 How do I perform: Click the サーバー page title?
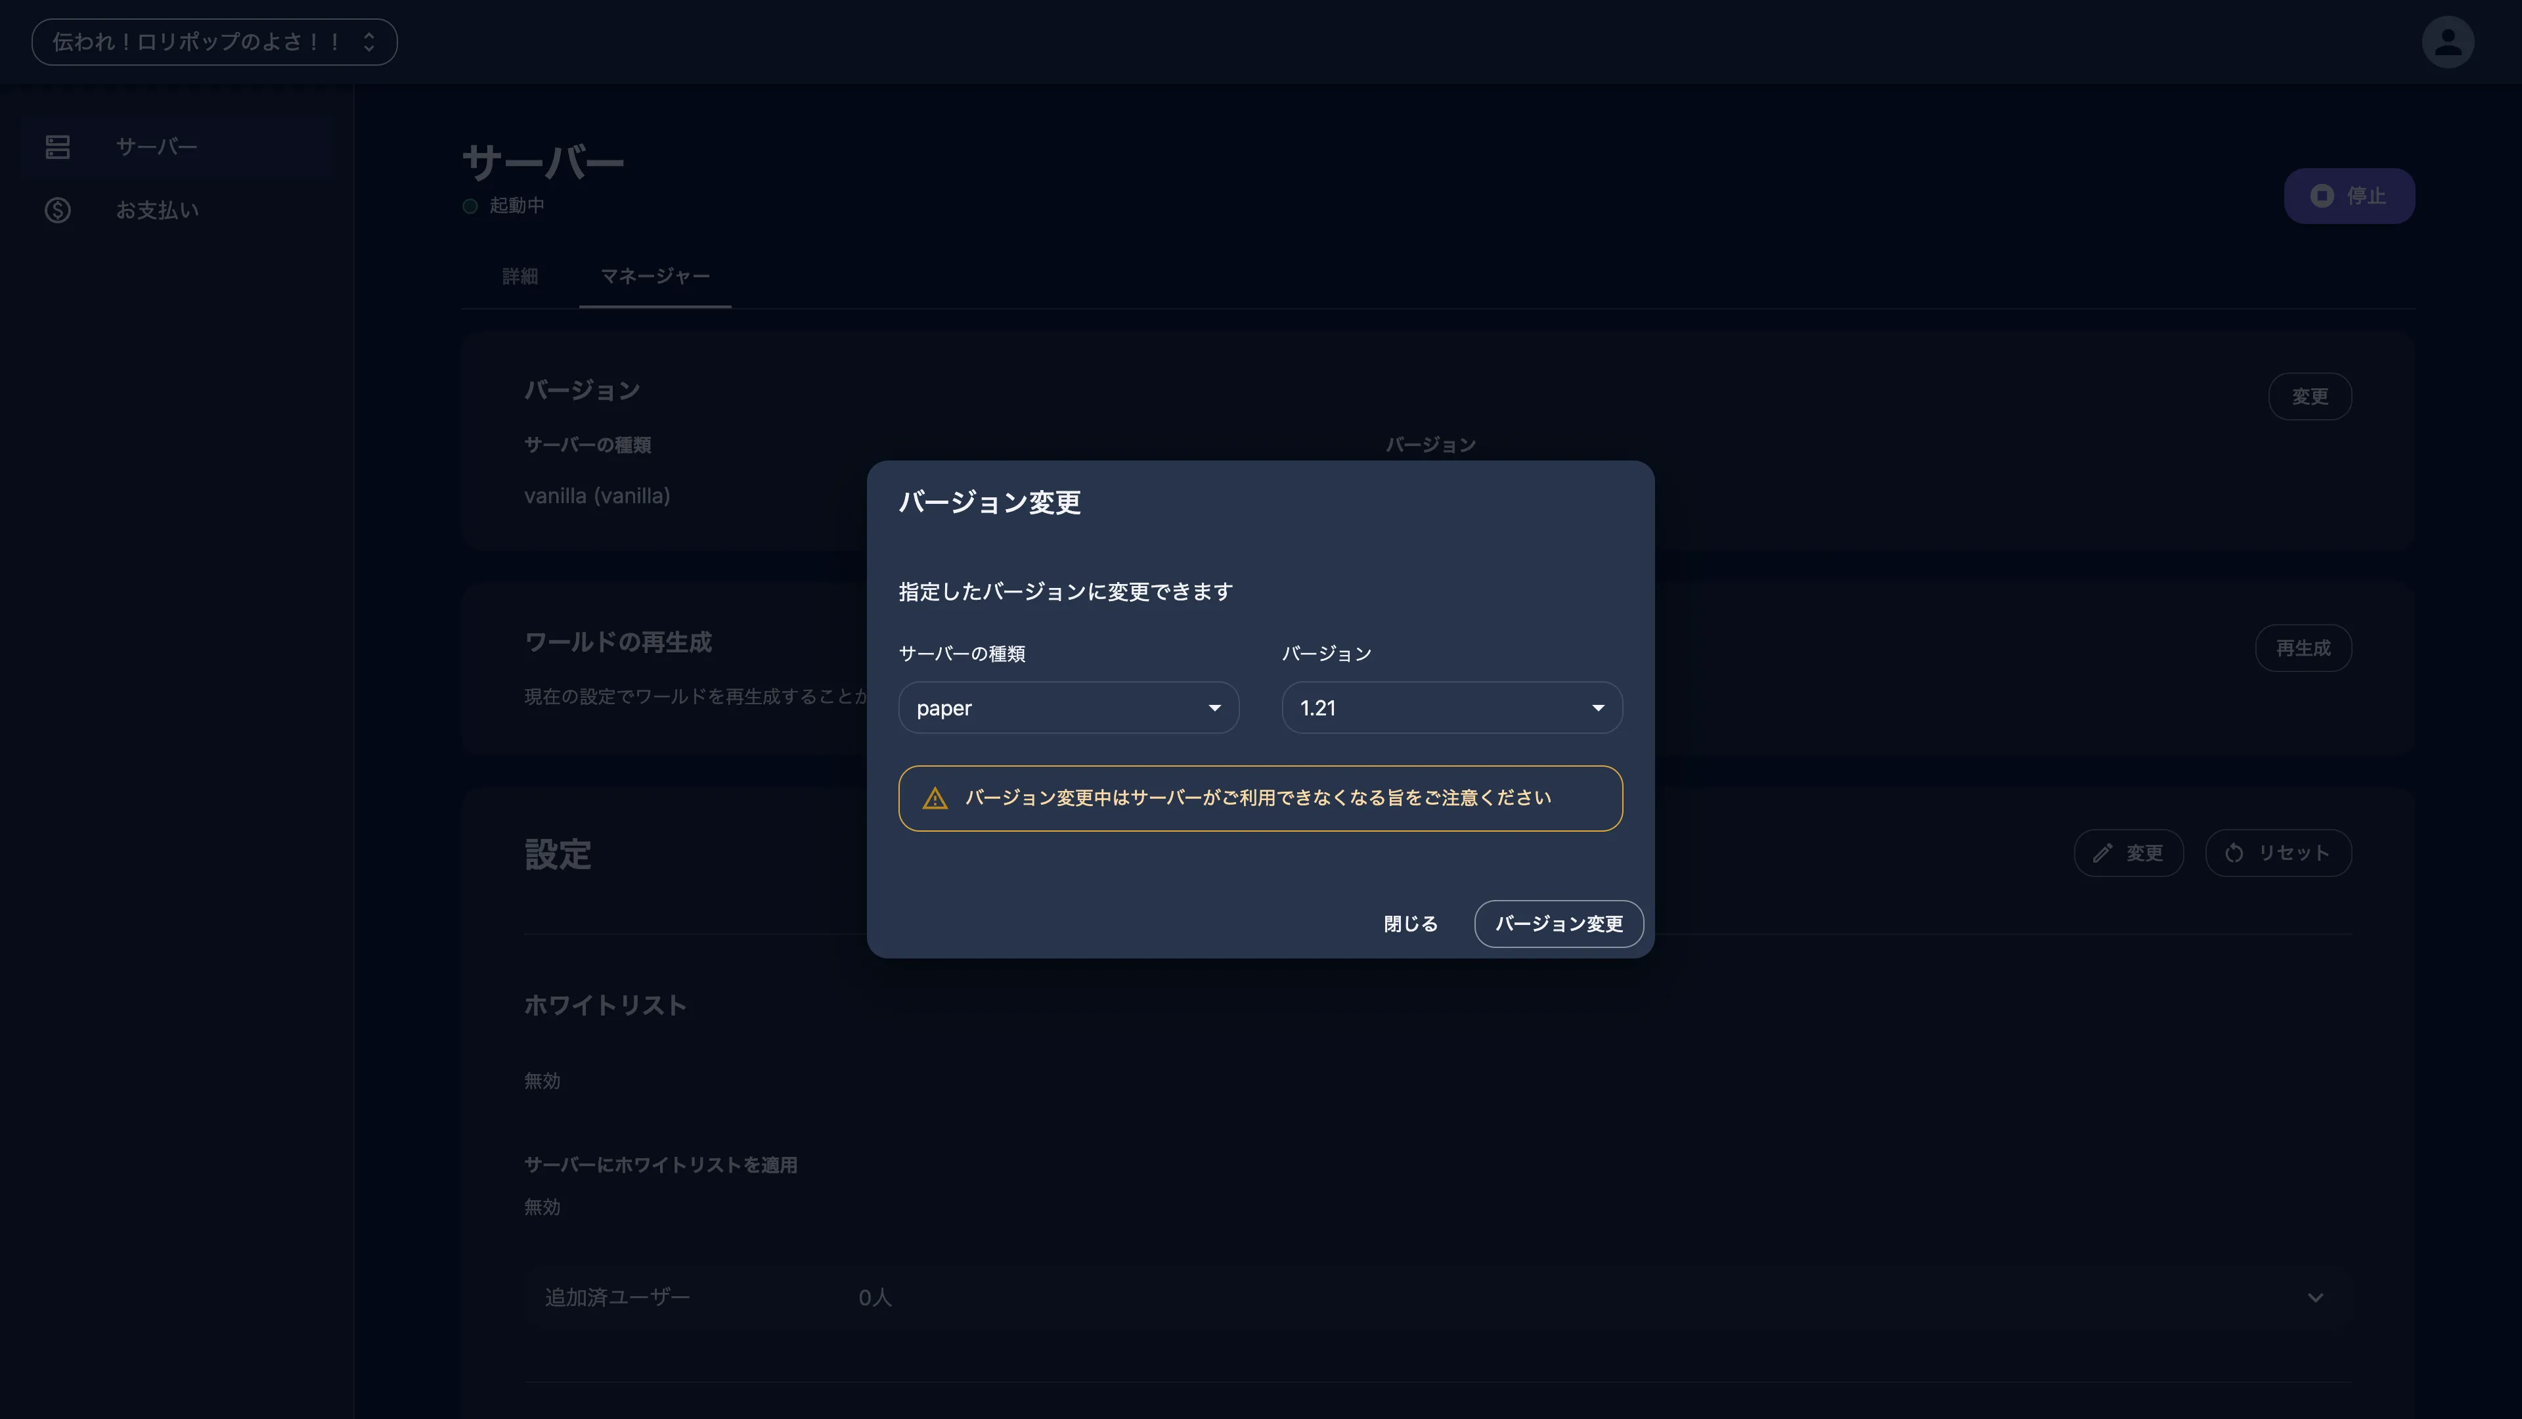543,162
